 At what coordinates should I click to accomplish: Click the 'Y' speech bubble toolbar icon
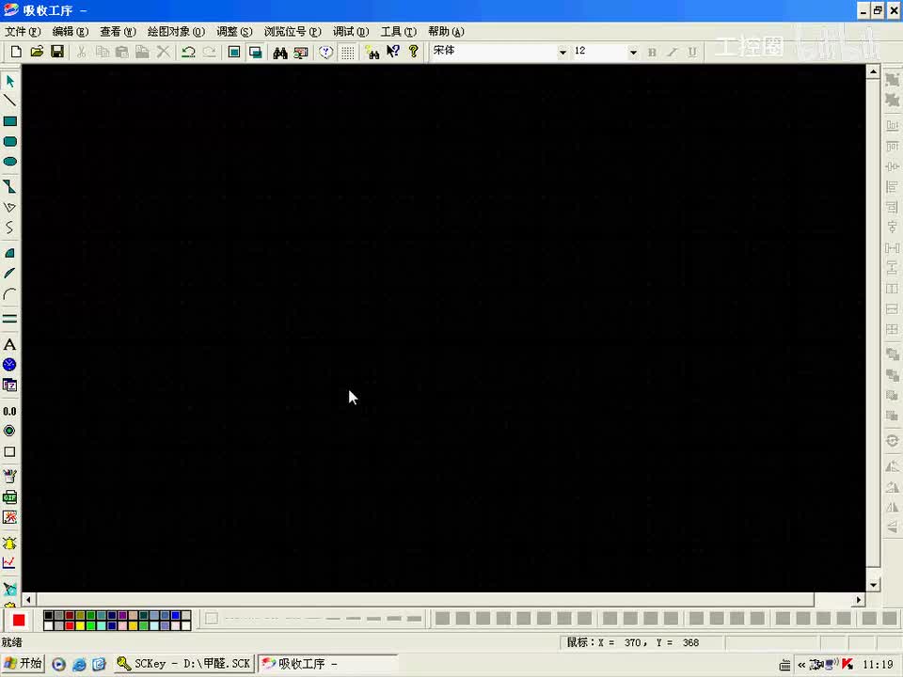point(326,53)
